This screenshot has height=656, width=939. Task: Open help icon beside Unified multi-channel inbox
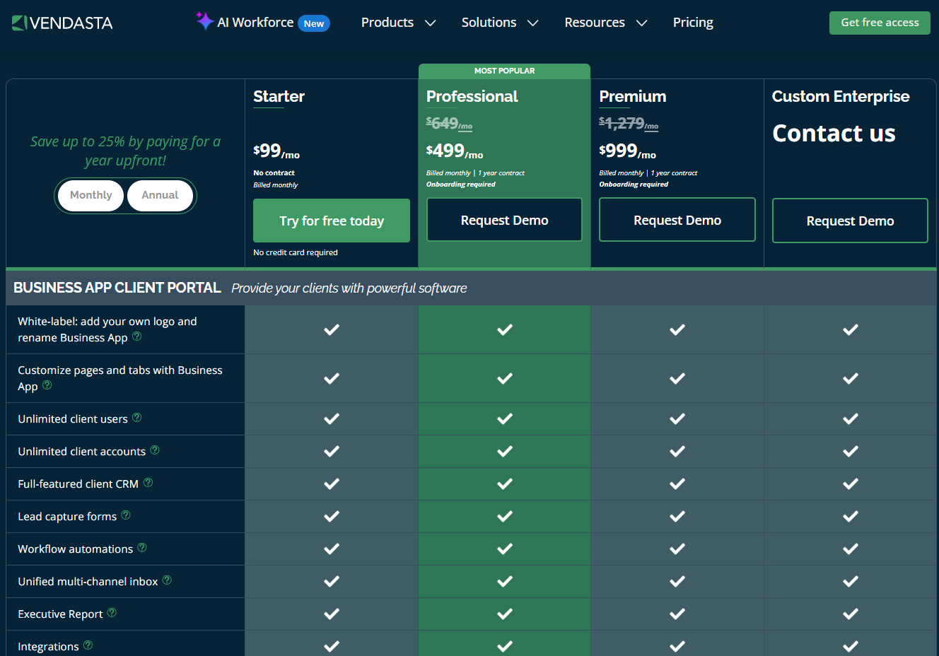[167, 580]
